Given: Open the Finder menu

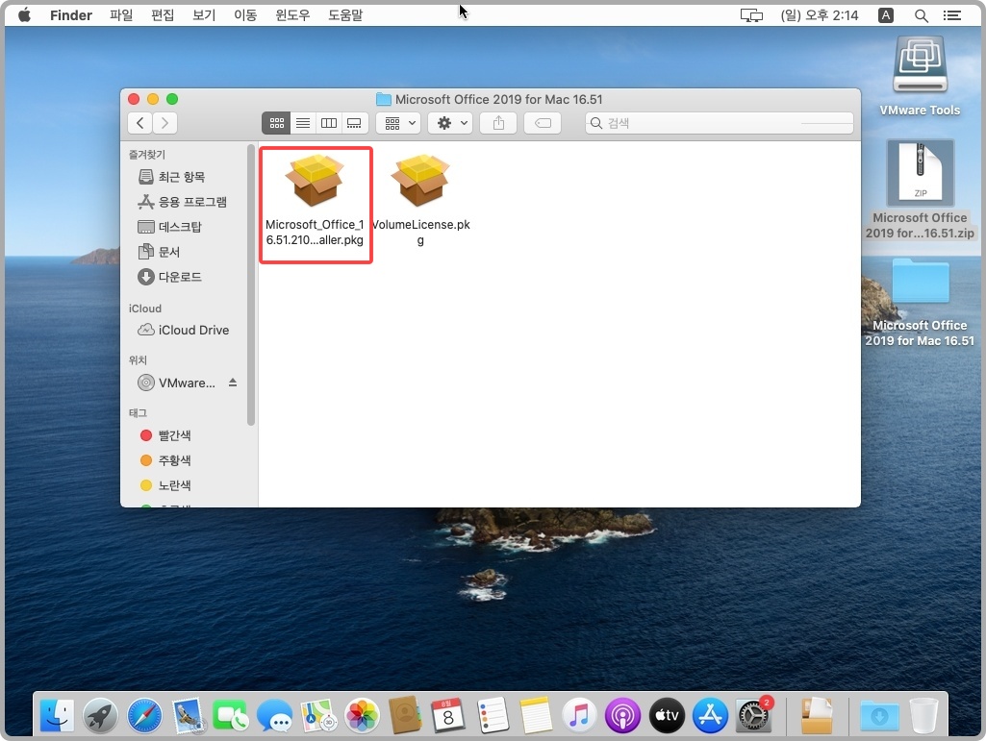Looking at the screenshot, I should (71, 15).
